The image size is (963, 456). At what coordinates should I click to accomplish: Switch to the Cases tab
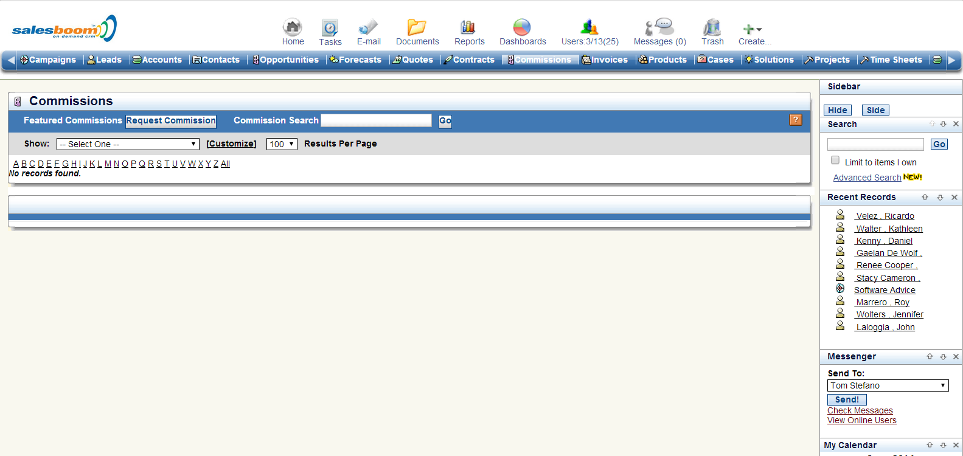click(x=715, y=60)
